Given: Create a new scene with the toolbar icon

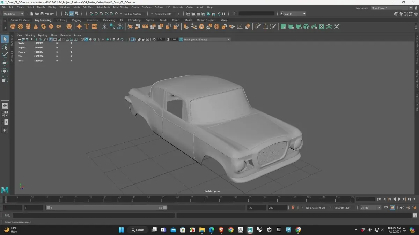Looking at the screenshot, I should pos(32,14).
